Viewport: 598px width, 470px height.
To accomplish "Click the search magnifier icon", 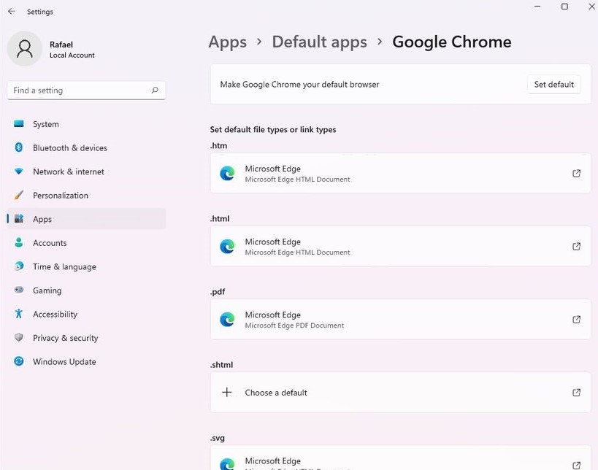I will 155,90.
